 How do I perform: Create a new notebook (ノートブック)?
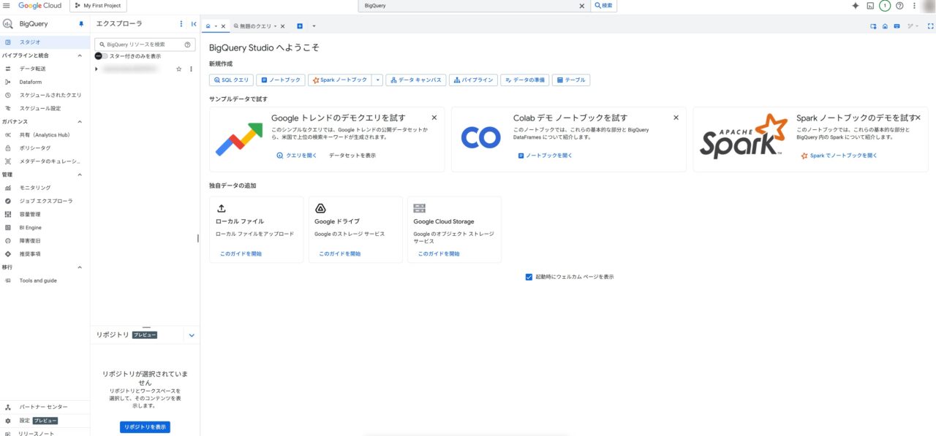click(x=281, y=80)
